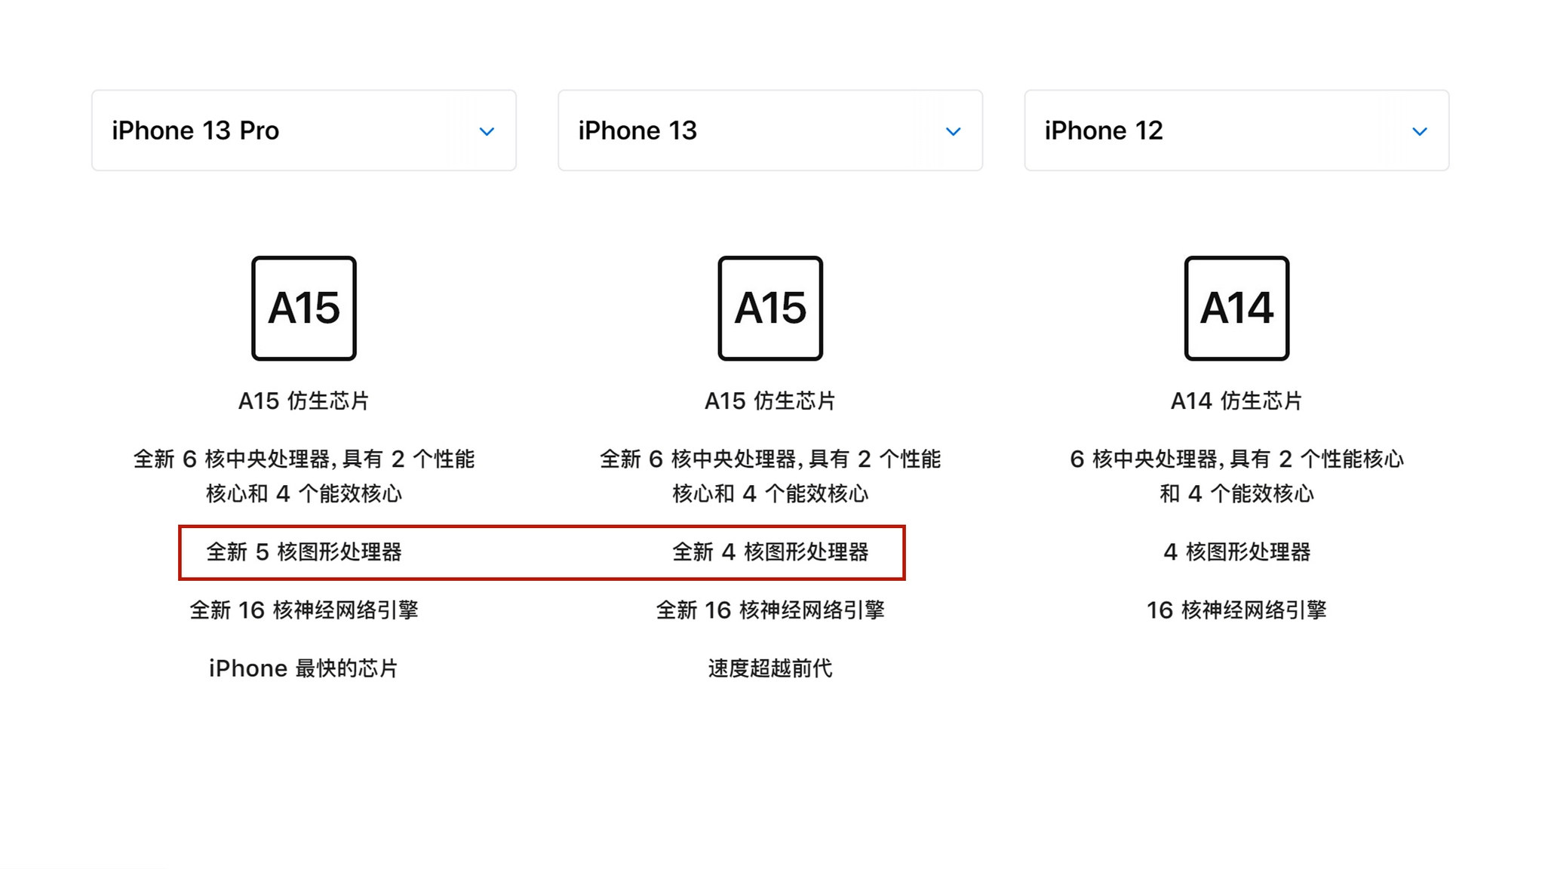Click the iPhone 13 chip label
Viewport: 1545px width, 869px height.
(772, 401)
